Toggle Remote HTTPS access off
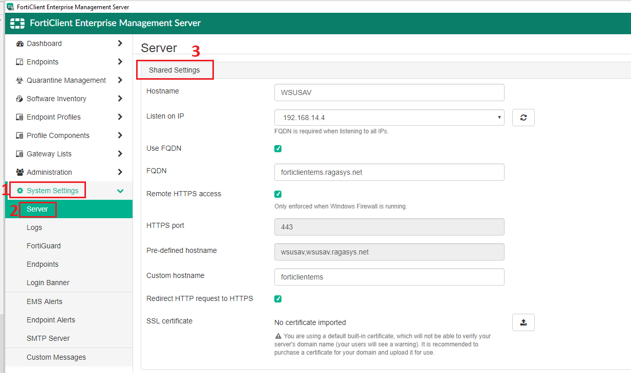The image size is (631, 373). pyautogui.click(x=278, y=194)
